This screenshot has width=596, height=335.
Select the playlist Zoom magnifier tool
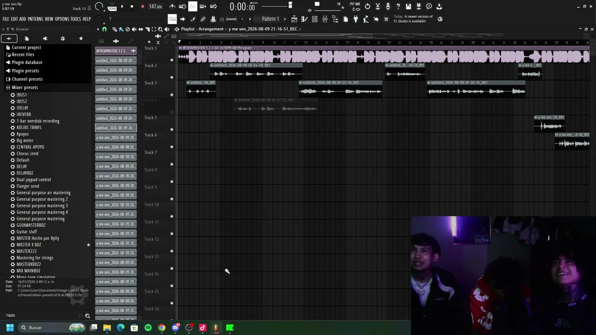point(160,29)
